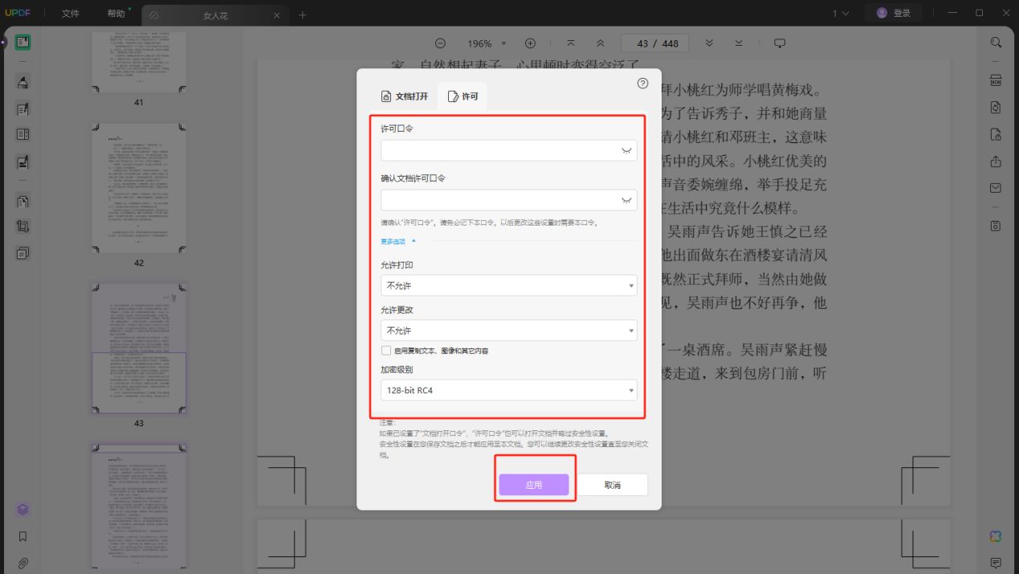Click the 确认文档许可口令 field
Viewport: 1019px width, 574px height.
[x=509, y=200]
